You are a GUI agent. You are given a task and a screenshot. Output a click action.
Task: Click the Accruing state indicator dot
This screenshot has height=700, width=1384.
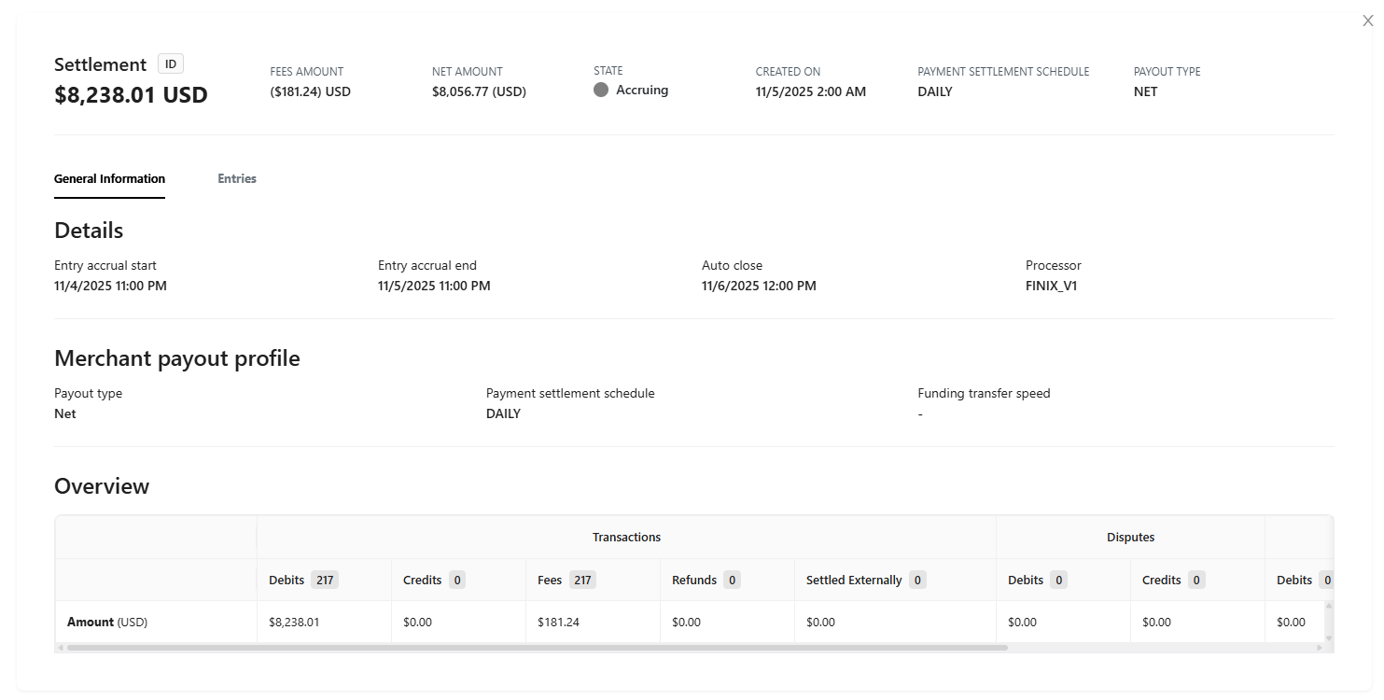[x=601, y=90]
